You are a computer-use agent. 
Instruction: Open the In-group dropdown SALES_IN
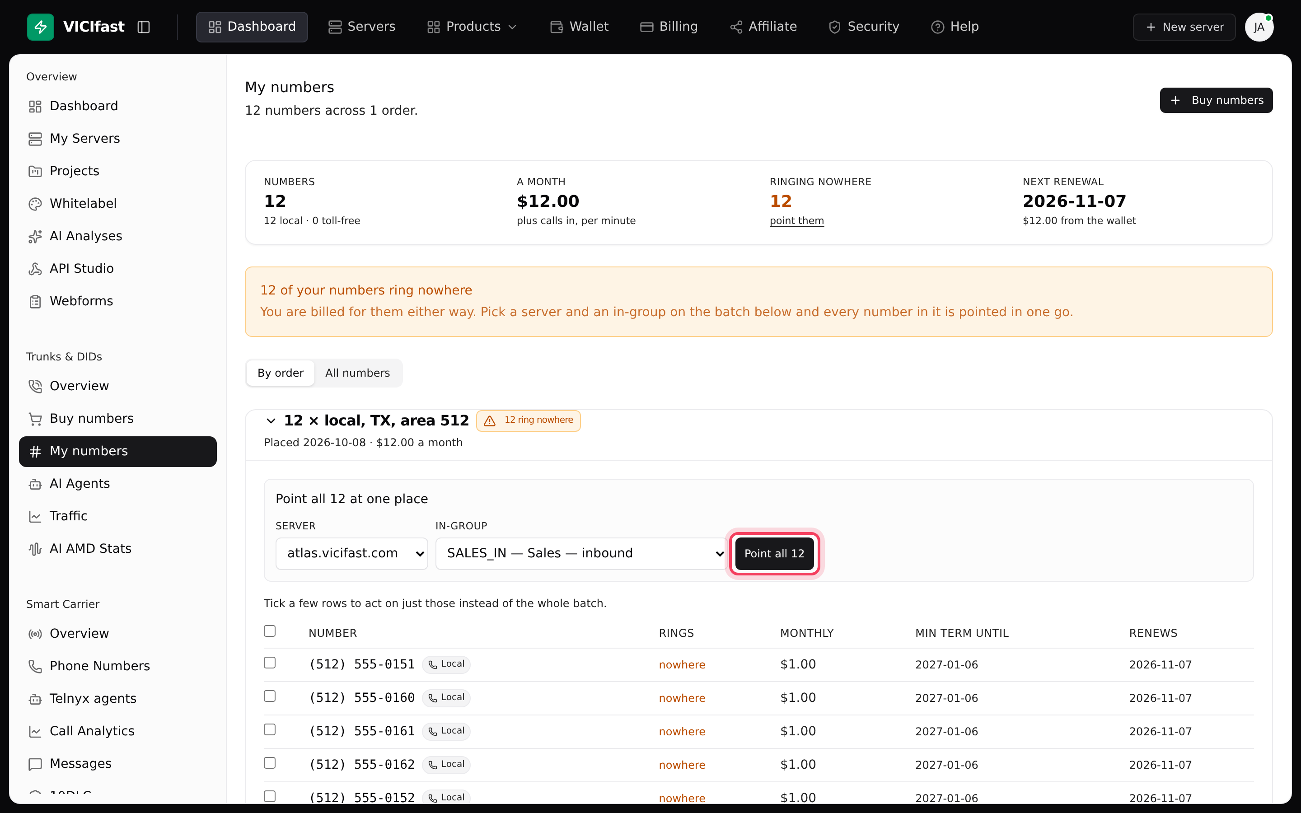click(581, 553)
